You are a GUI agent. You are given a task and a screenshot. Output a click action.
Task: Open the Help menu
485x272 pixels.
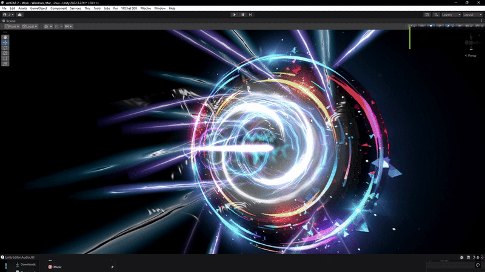pyautogui.click(x=172, y=8)
